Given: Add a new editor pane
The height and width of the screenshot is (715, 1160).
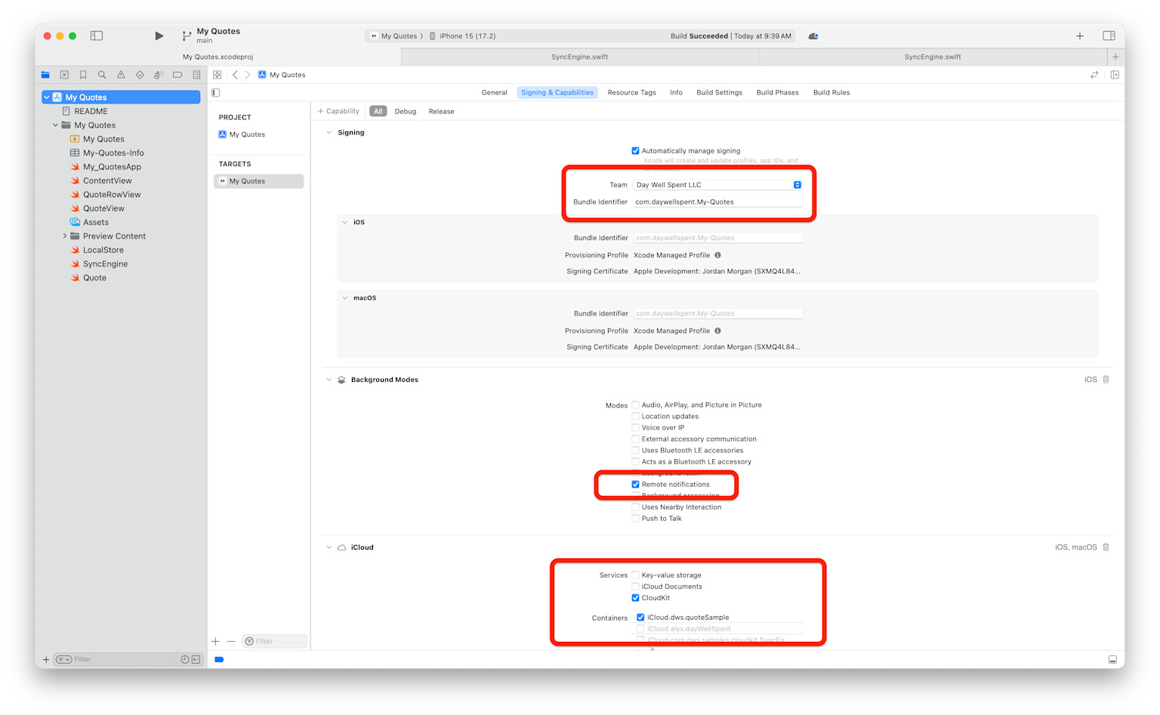Looking at the screenshot, I should pos(1115,75).
